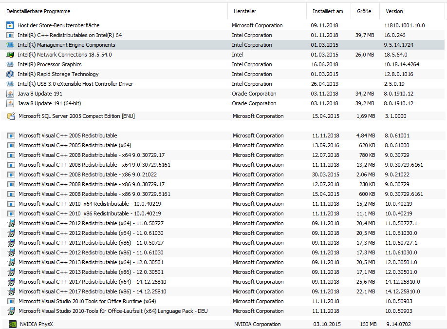Click size value 160 MB
The image size is (447, 329).
click(368, 324)
